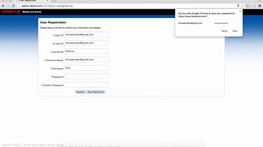Open the cast screen icon in toolbar
Screen dimensions: 263x147
coord(248,6)
